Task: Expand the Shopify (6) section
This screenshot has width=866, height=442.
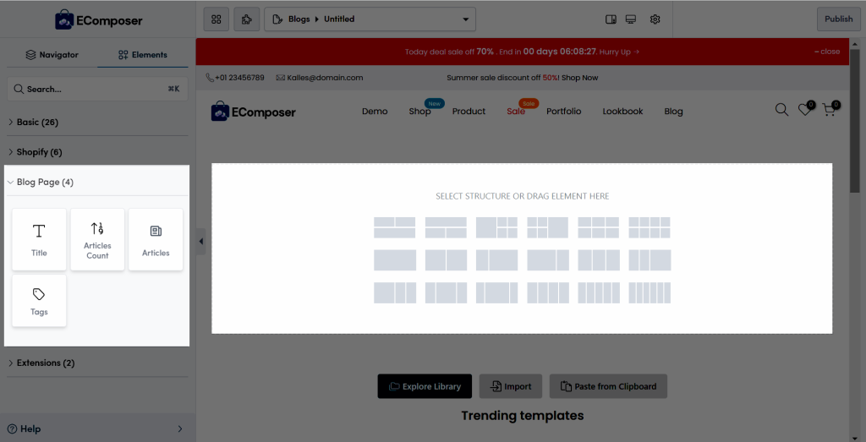Action: click(97, 152)
